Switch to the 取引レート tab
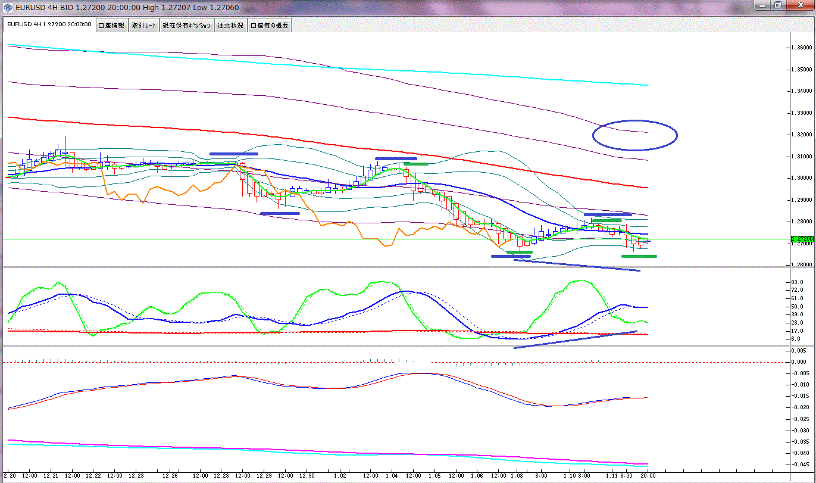 pyautogui.click(x=144, y=26)
